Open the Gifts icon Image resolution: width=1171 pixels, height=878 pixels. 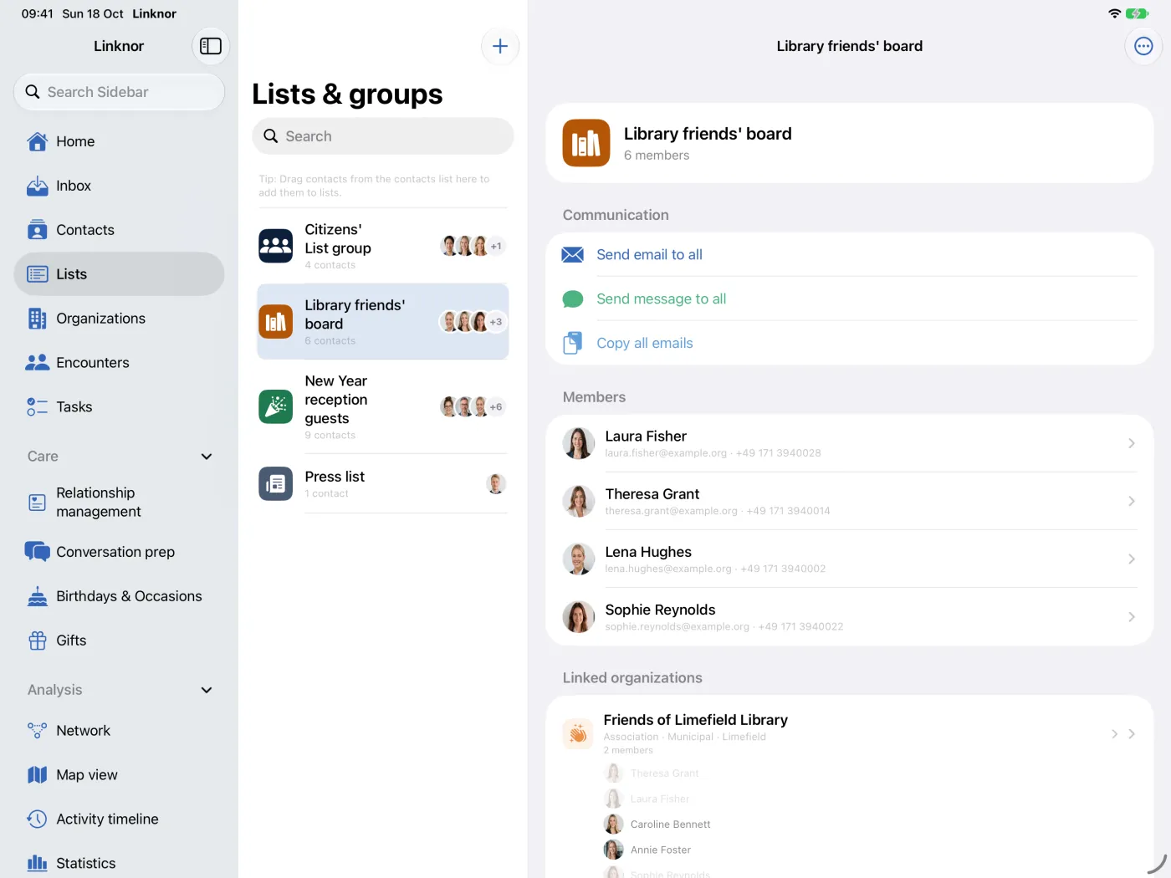tap(38, 641)
